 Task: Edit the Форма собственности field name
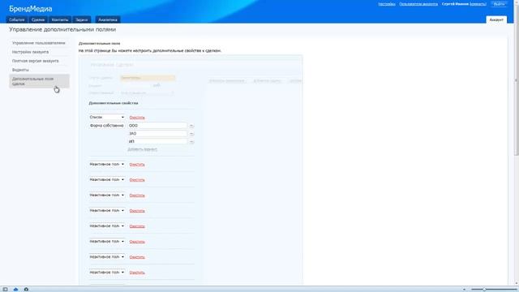[x=106, y=126]
